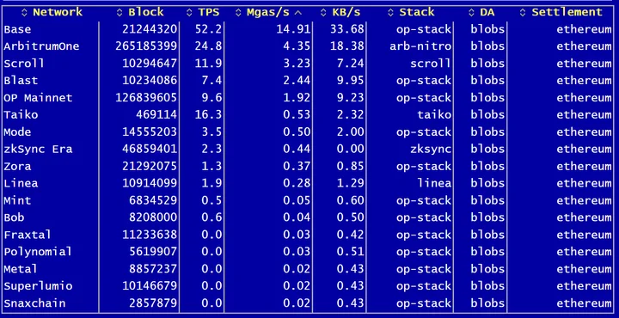
Task: Select the zkSync Era row
Action: pos(308,150)
